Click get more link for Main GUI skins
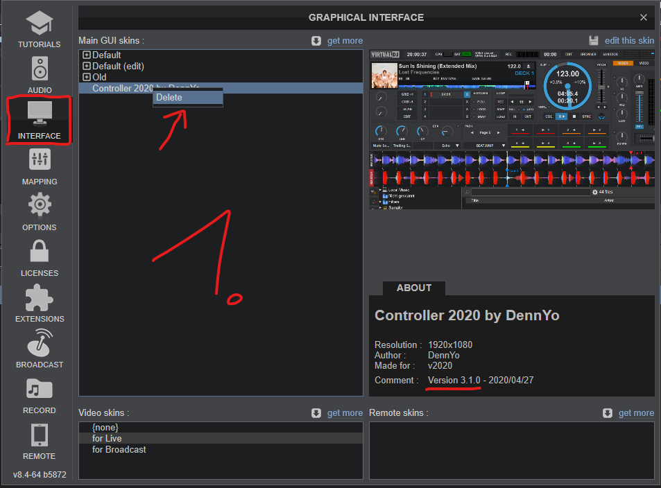This screenshot has height=488, width=661. (x=345, y=41)
